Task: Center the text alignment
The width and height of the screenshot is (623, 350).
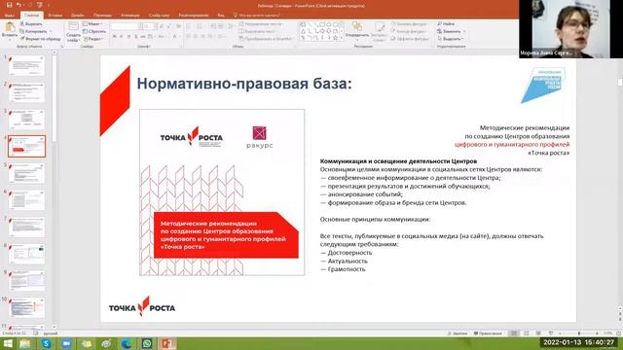Action: pyautogui.click(x=196, y=37)
